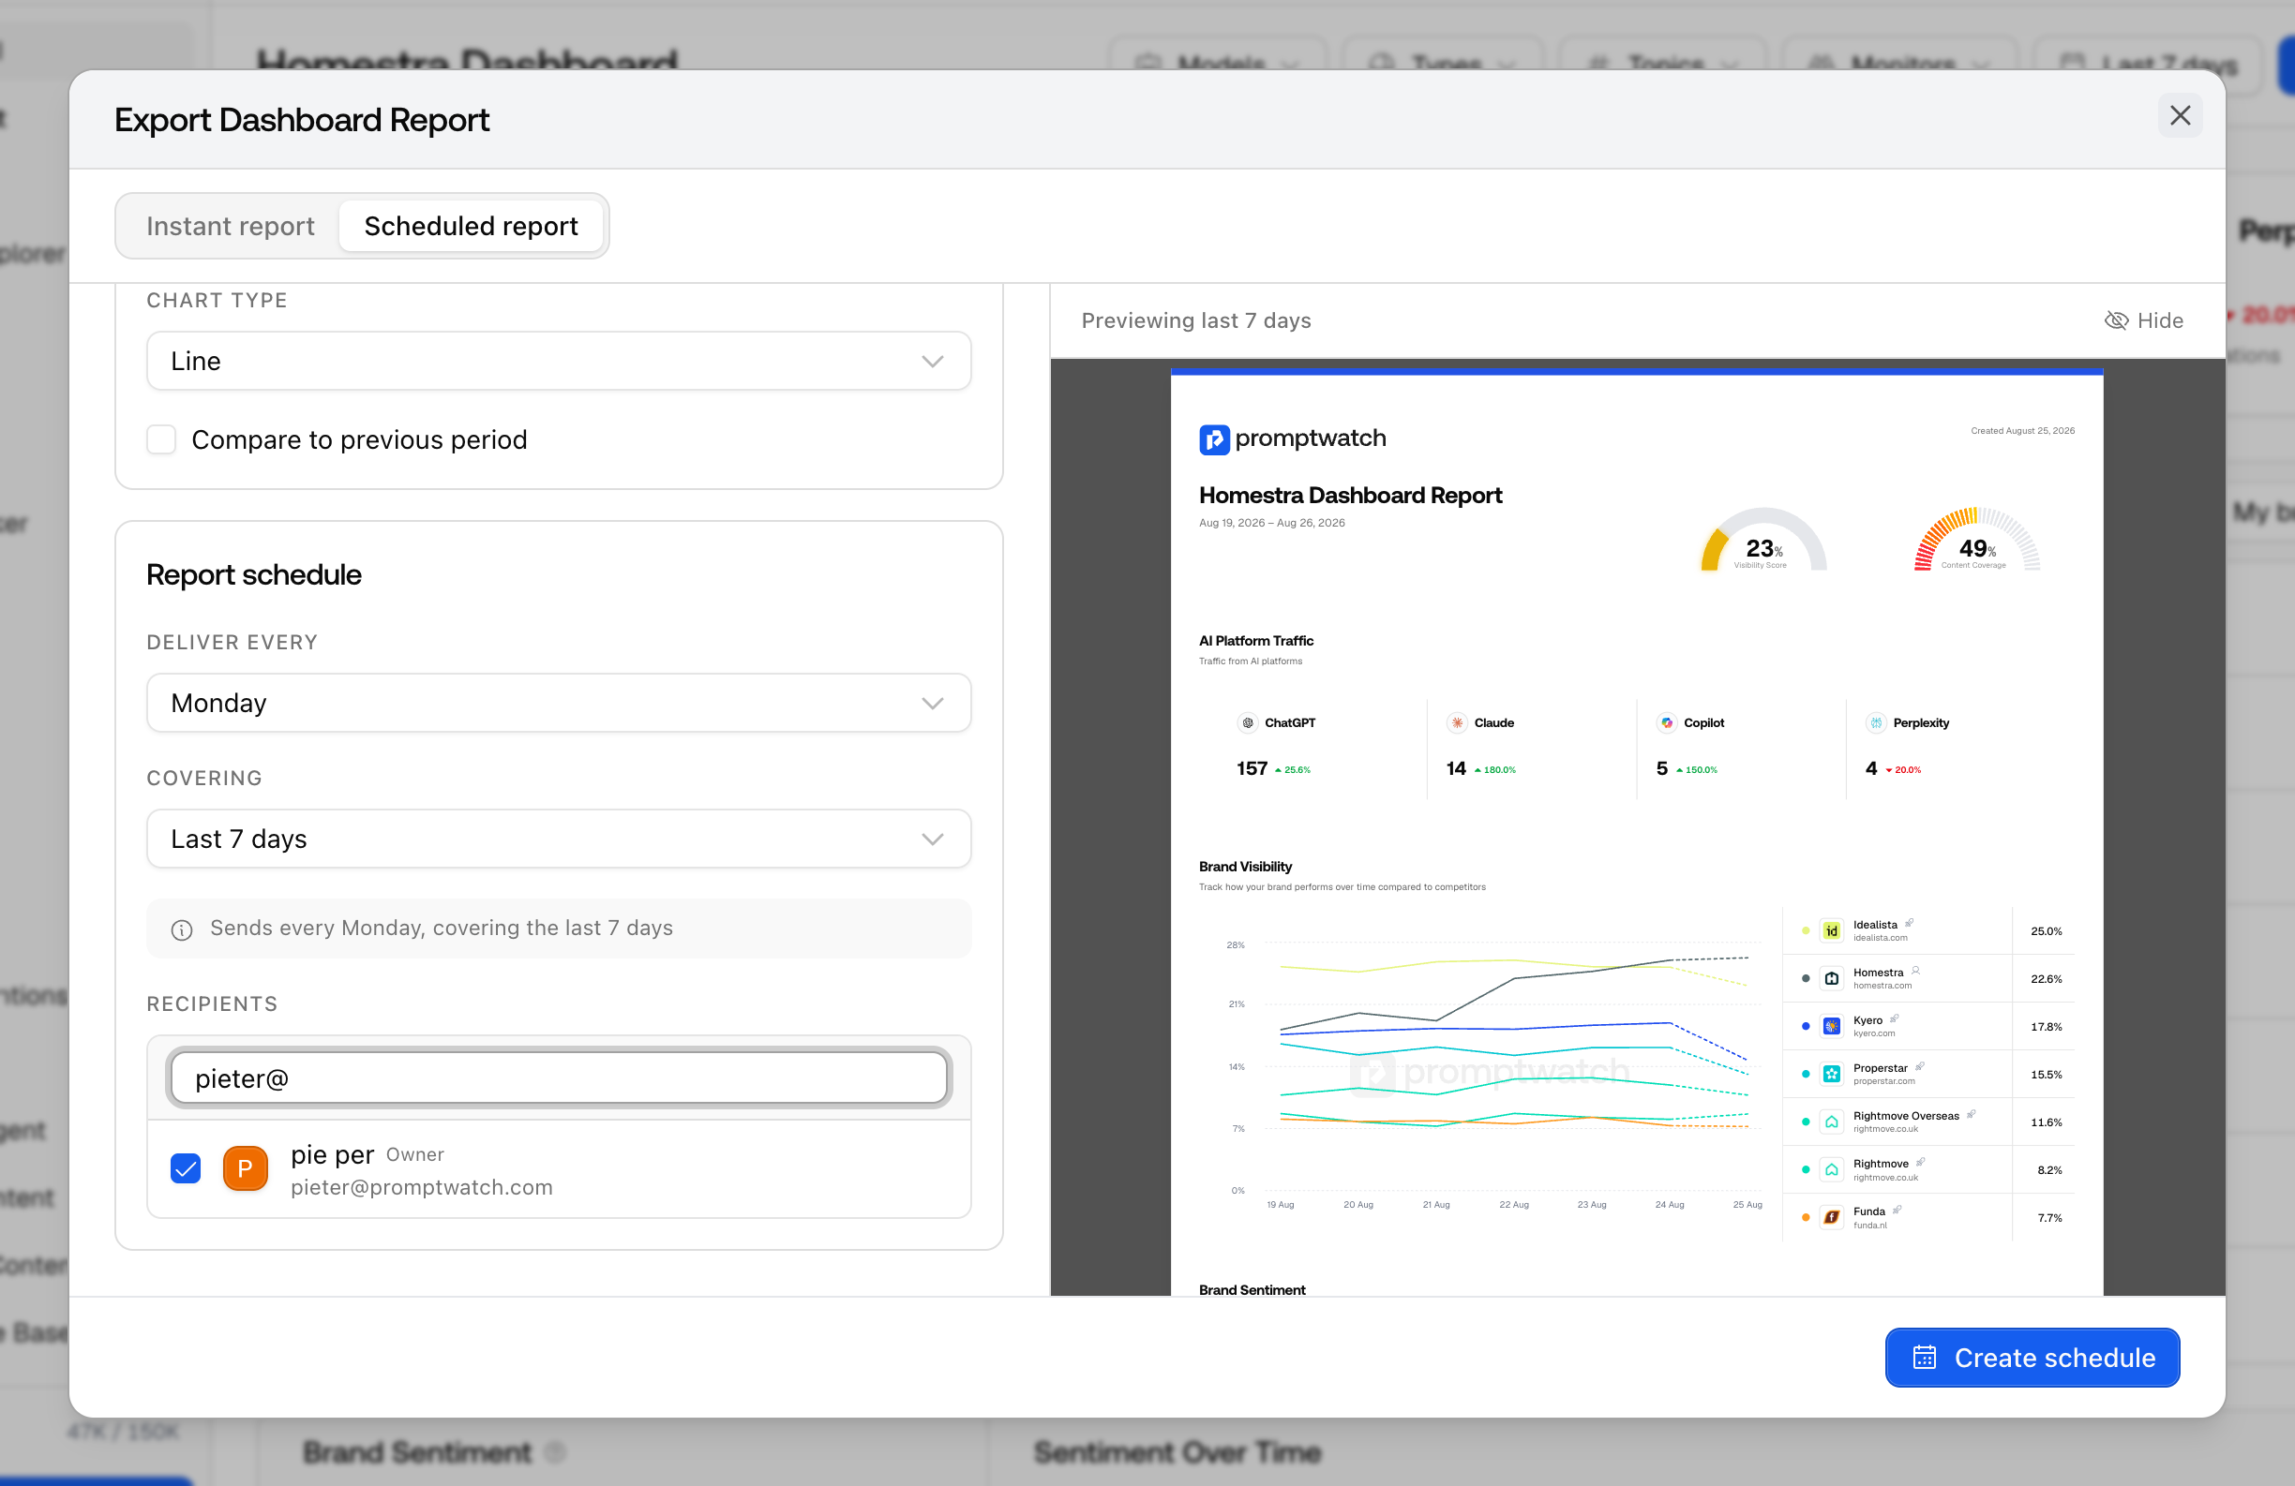Screen dimensions: 2295x1486
Task: Click Sends every Monday summary text
Action: pyautogui.click(x=441, y=928)
